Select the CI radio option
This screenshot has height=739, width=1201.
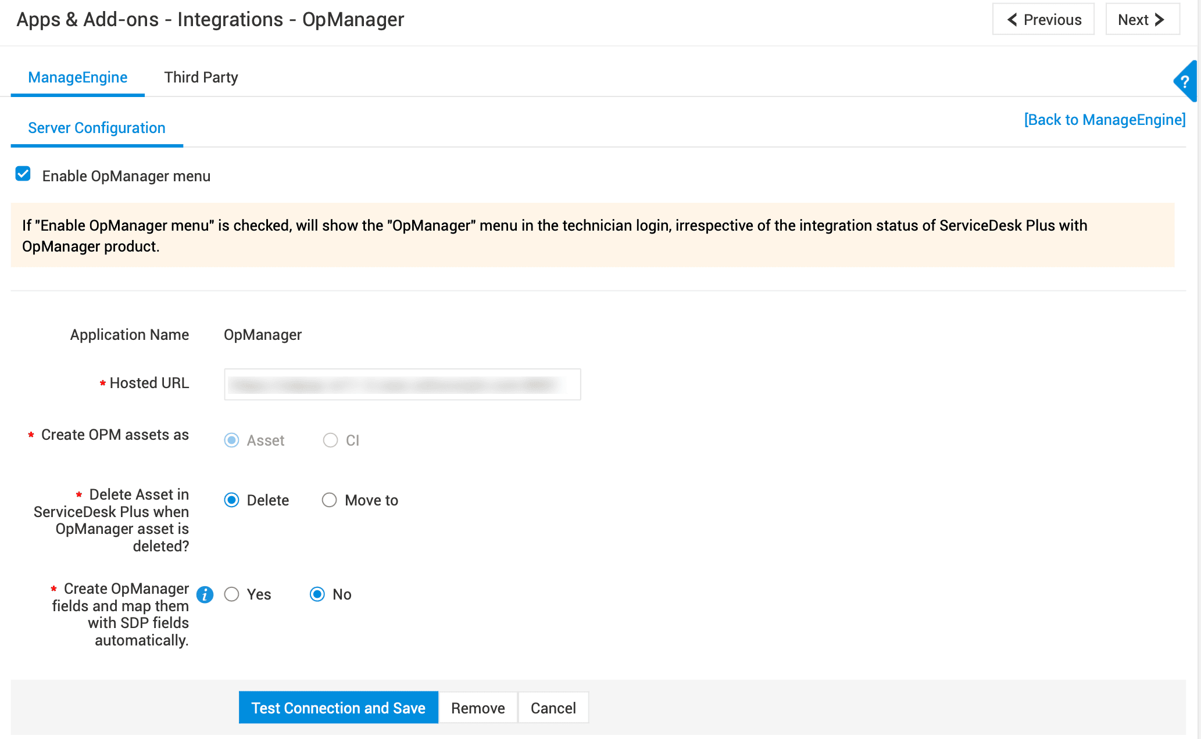point(330,440)
